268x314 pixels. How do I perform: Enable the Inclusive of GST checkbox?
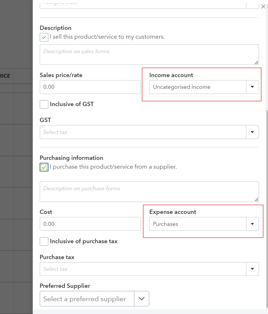pyautogui.click(x=44, y=105)
